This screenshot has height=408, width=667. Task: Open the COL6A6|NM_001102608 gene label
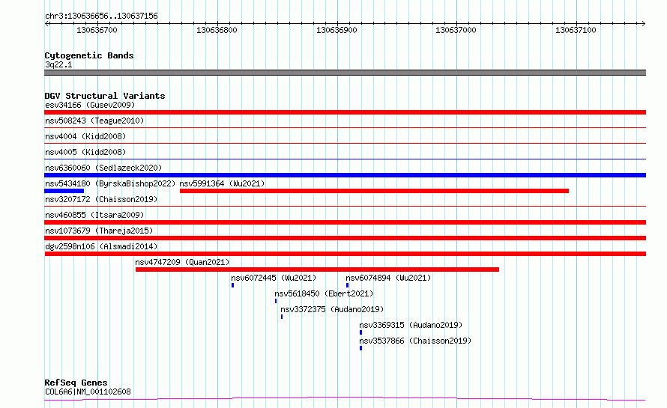click(88, 392)
